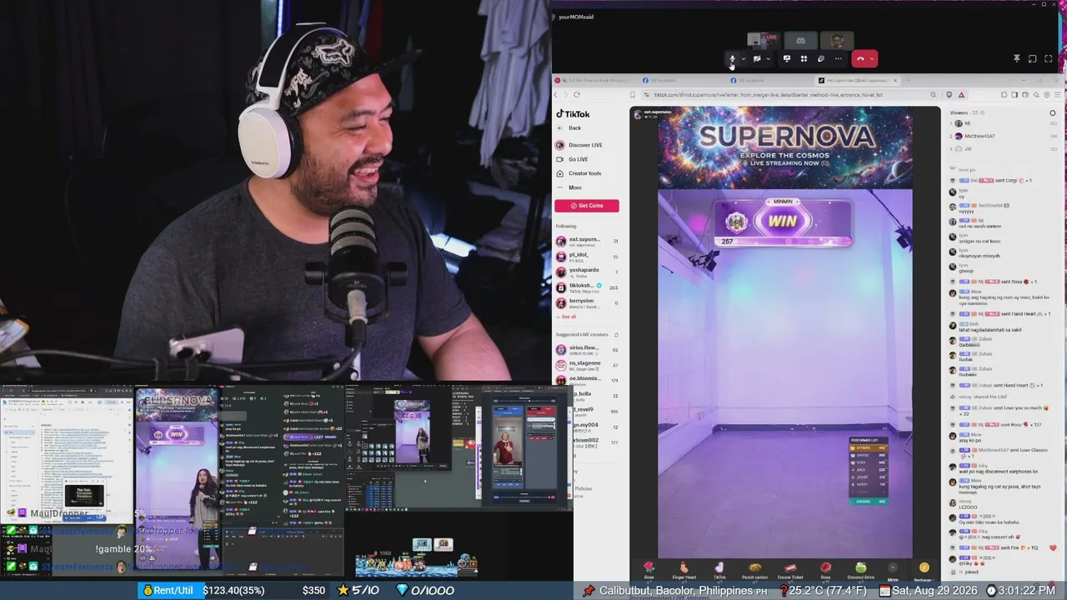
Task: Open the TikTok logo home link
Action: coord(574,114)
